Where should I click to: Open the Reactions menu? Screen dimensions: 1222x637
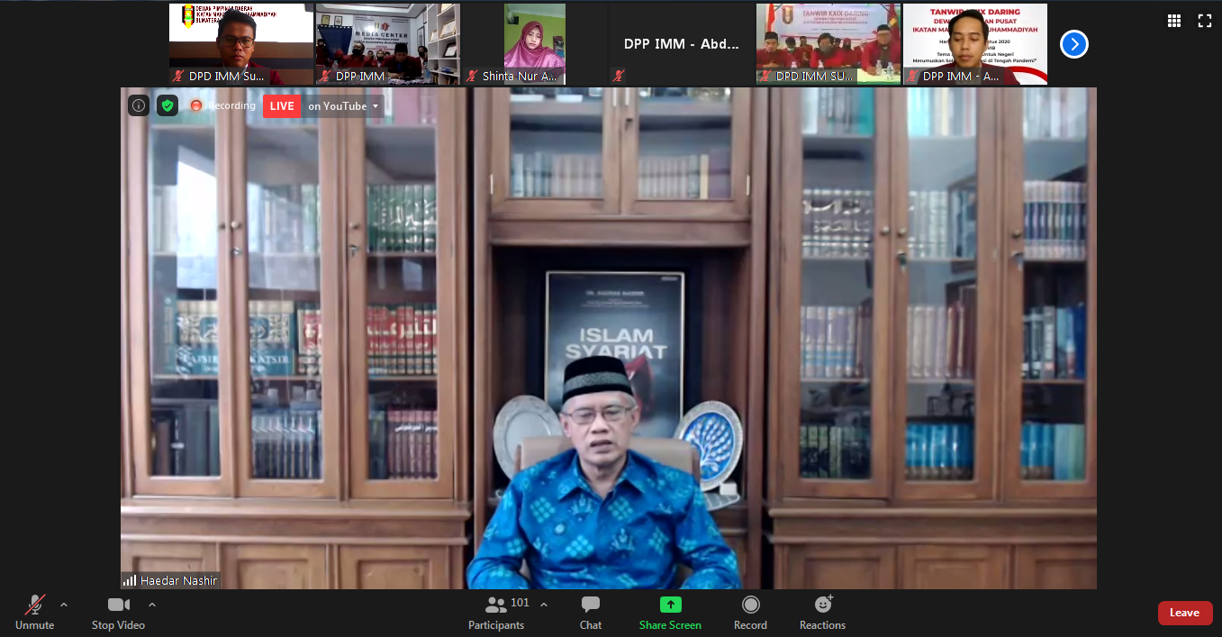tap(822, 612)
